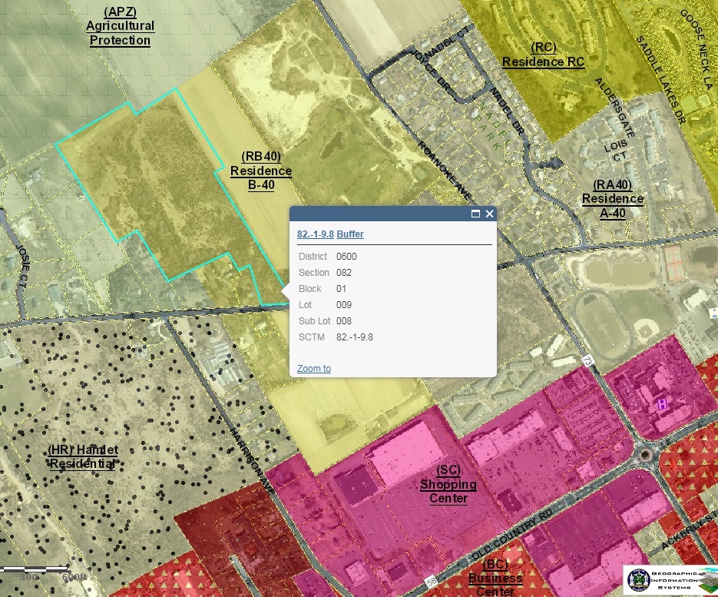The height and width of the screenshot is (597, 718).
Task: Open the 82.-1-9.8 parcel link
Action: click(315, 234)
